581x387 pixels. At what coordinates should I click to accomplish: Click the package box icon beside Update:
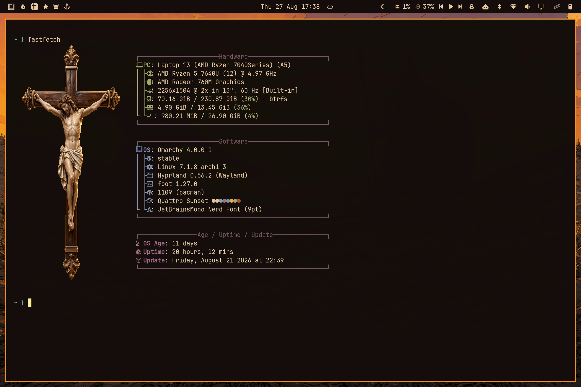pyautogui.click(x=139, y=260)
